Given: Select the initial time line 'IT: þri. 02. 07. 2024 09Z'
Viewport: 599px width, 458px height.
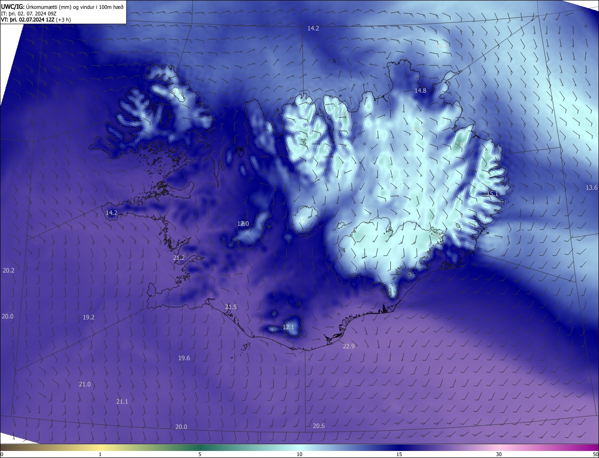Looking at the screenshot, I should pyautogui.click(x=28, y=14).
